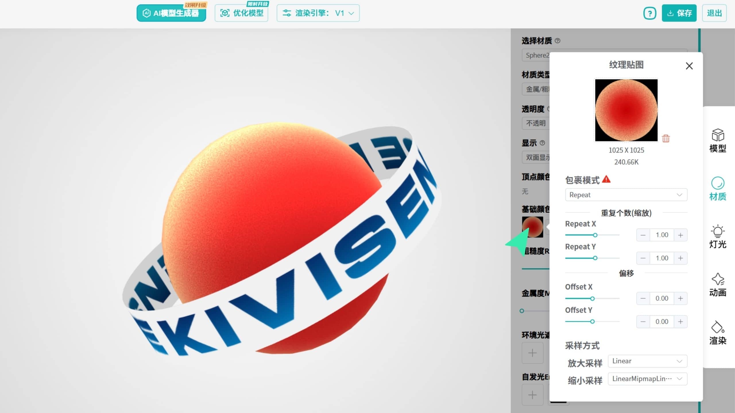Screen dimensions: 735x413
Task: Open the Repeat wrap mode dropdown
Action: 626,195
